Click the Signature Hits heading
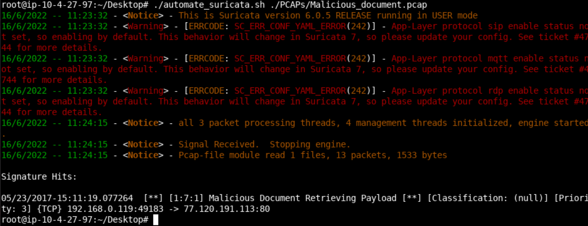This screenshot has width=588, height=226. point(39,176)
